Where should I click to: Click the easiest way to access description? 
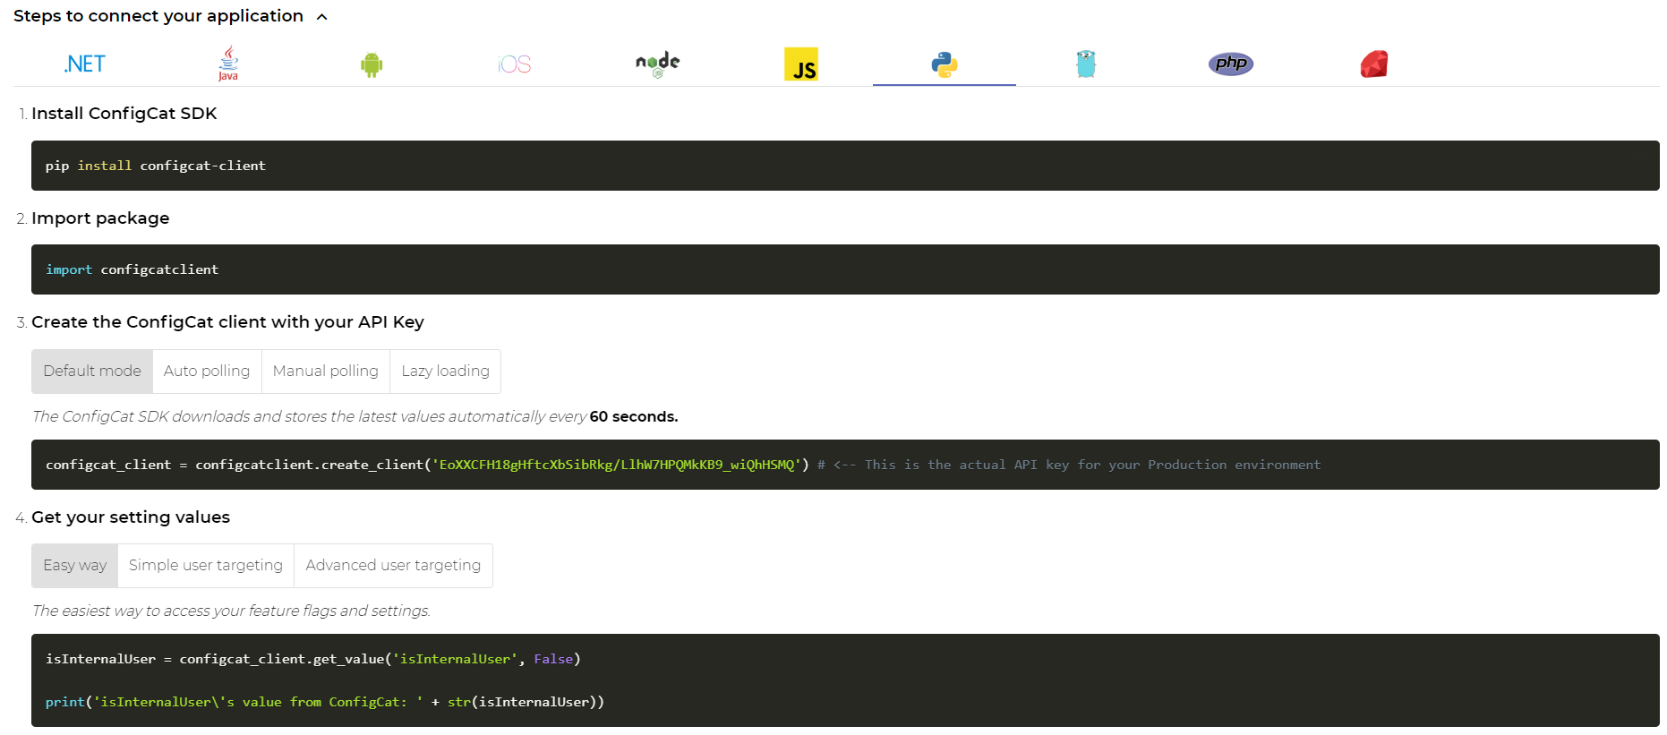coord(231,611)
